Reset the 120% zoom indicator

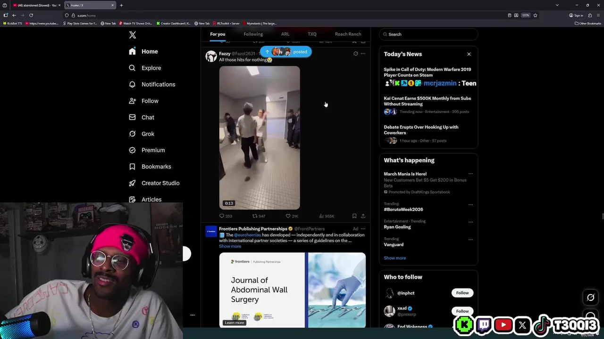click(x=525, y=15)
